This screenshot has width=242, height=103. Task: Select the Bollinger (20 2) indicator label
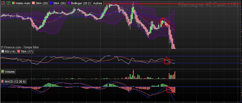pyautogui.click(x=81, y=3)
